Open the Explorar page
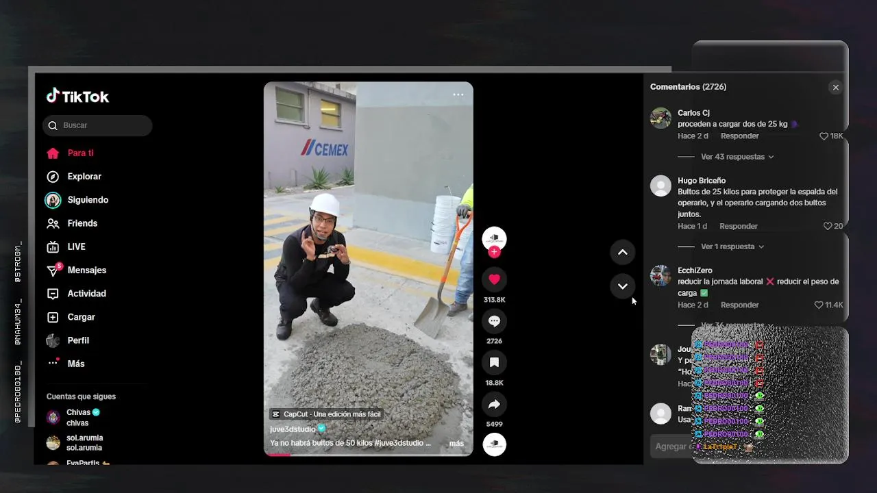 (84, 177)
